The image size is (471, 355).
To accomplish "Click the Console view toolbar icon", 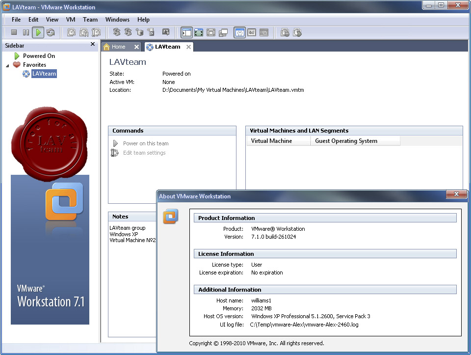I will [264, 32].
